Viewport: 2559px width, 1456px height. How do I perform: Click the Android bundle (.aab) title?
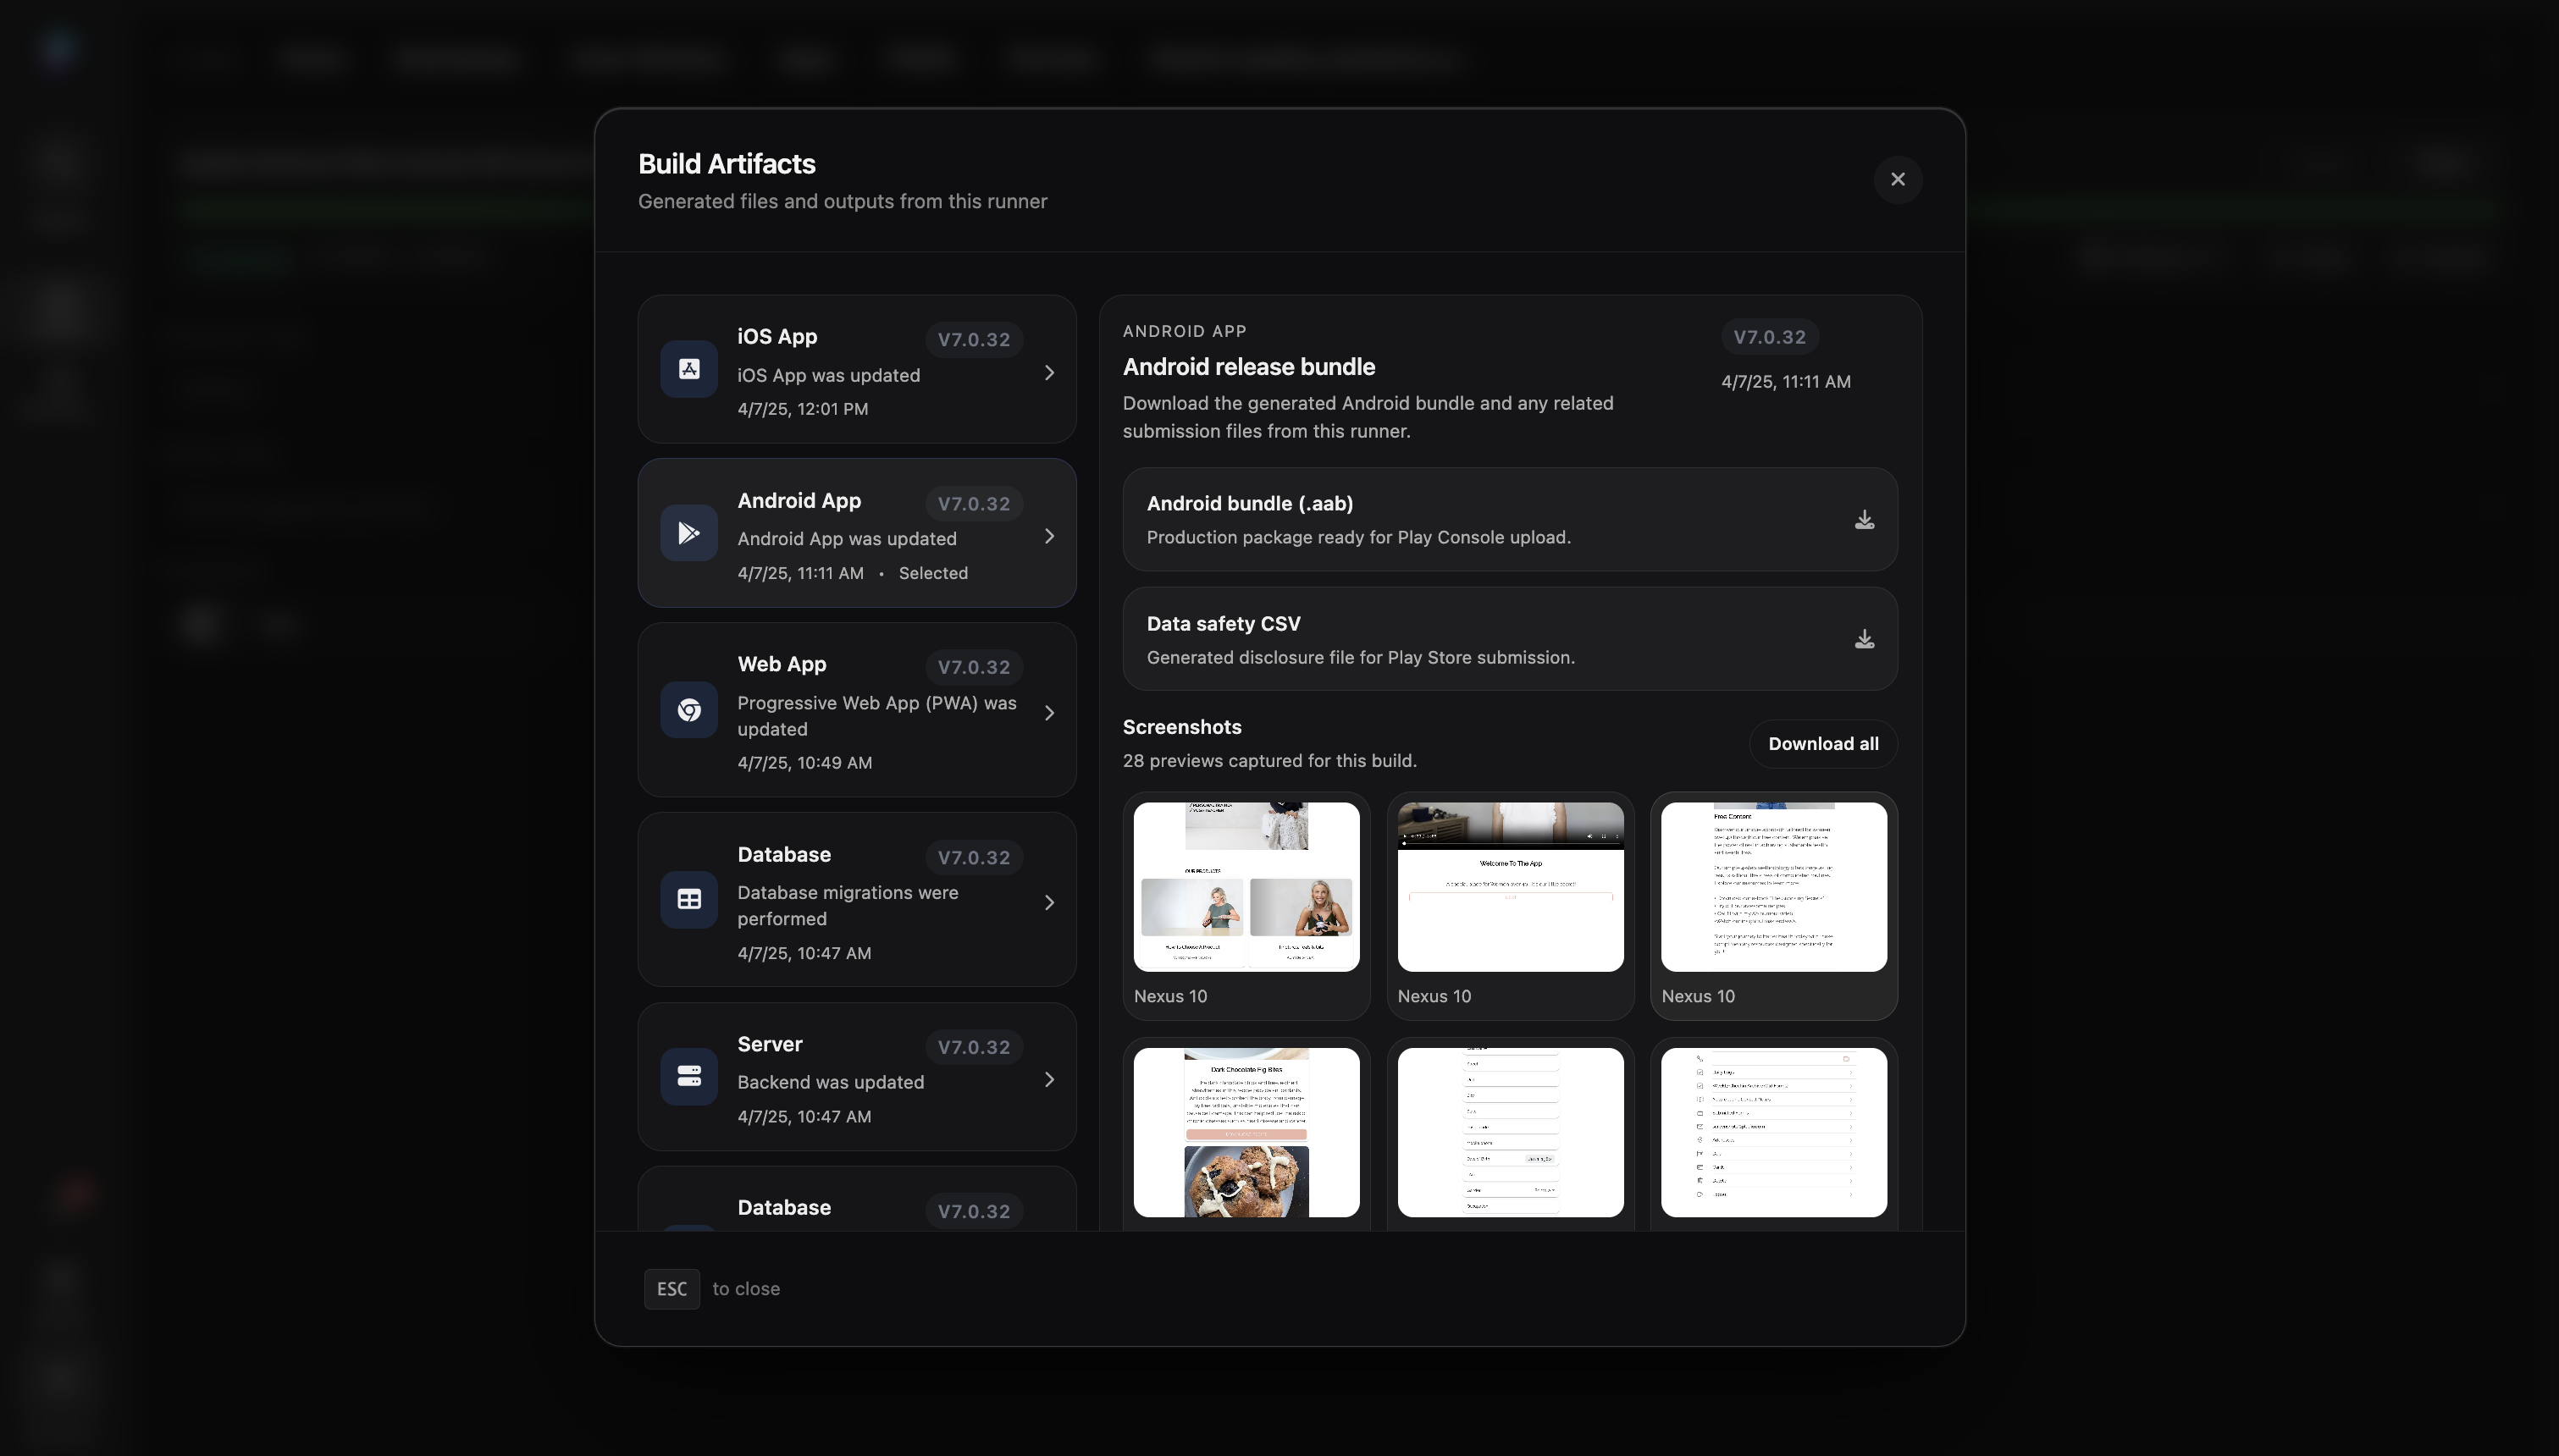click(1249, 504)
